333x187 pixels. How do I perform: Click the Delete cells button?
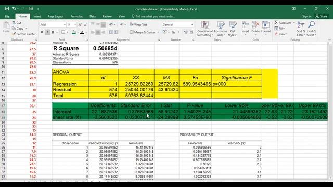(255, 29)
